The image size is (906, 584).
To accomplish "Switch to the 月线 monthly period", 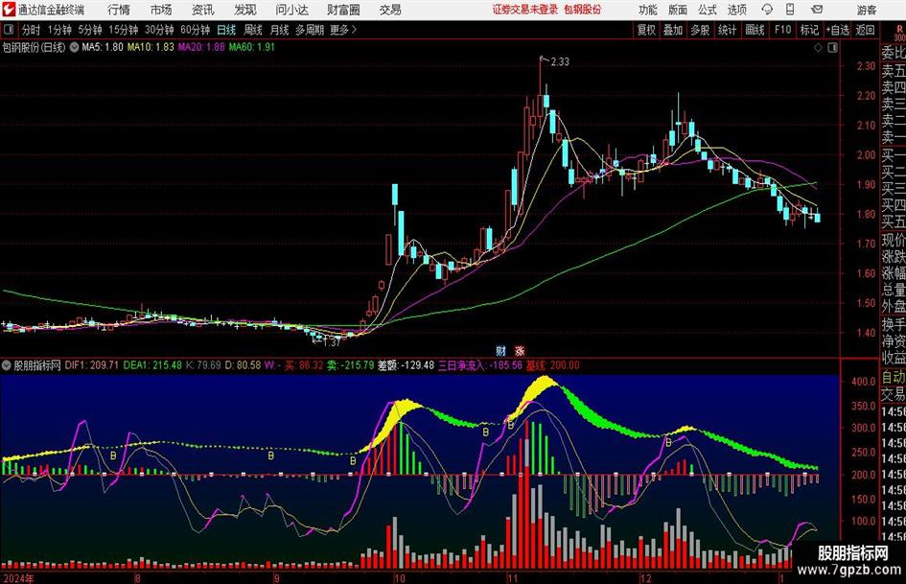I will (279, 30).
